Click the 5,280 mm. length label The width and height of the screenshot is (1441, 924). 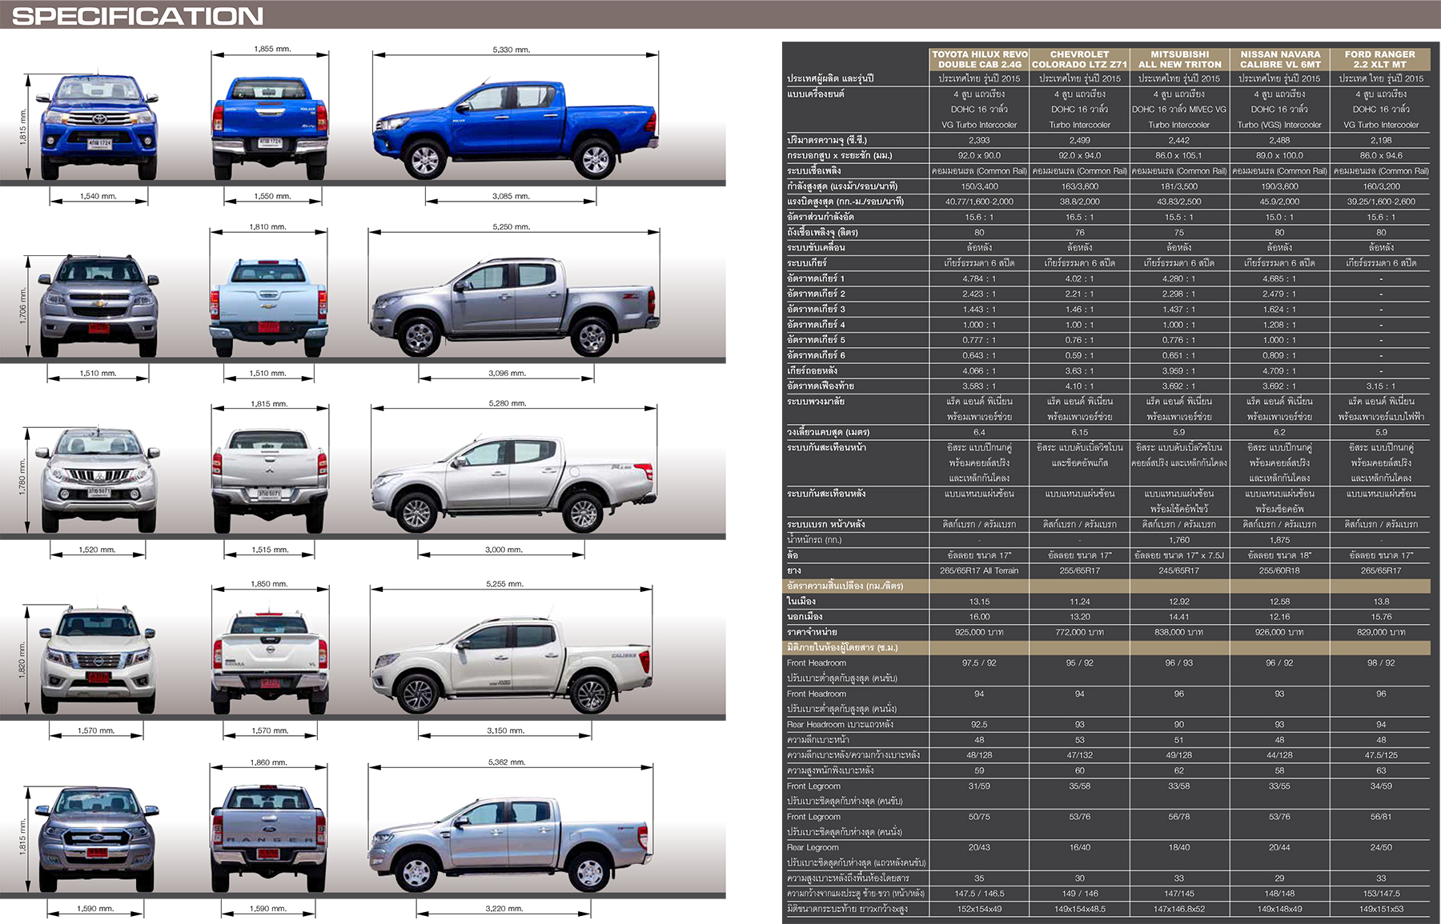(508, 403)
